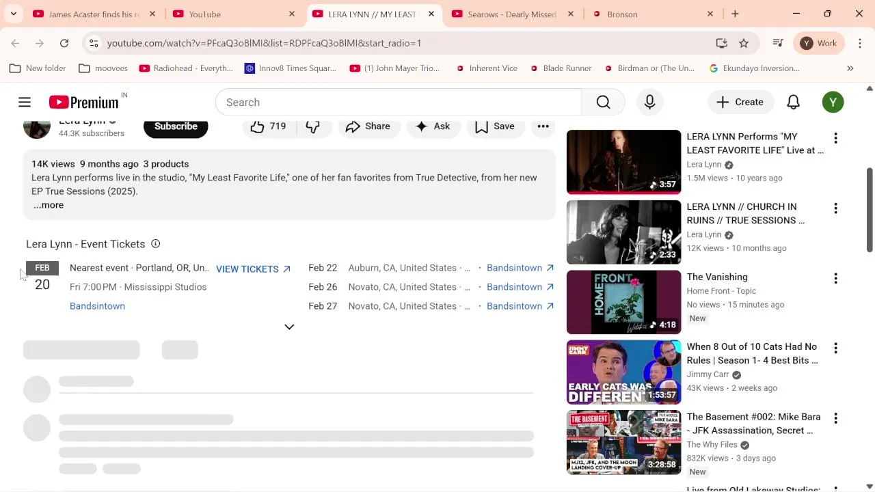Viewport: 875px width, 492px height.
Task: Open Ekundayo Inversion bookmark
Action: coord(755,68)
